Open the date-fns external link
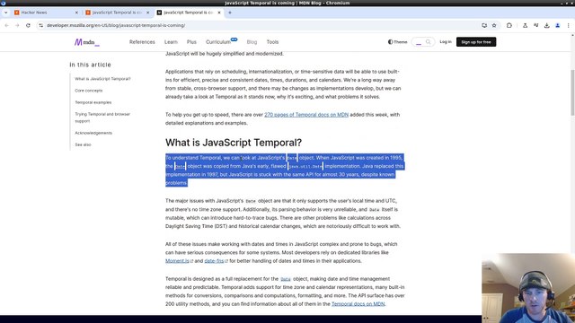575x323 pixels. (216, 261)
